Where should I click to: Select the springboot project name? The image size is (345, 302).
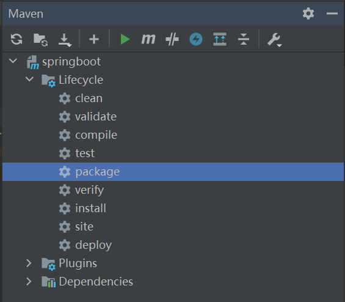(71, 62)
